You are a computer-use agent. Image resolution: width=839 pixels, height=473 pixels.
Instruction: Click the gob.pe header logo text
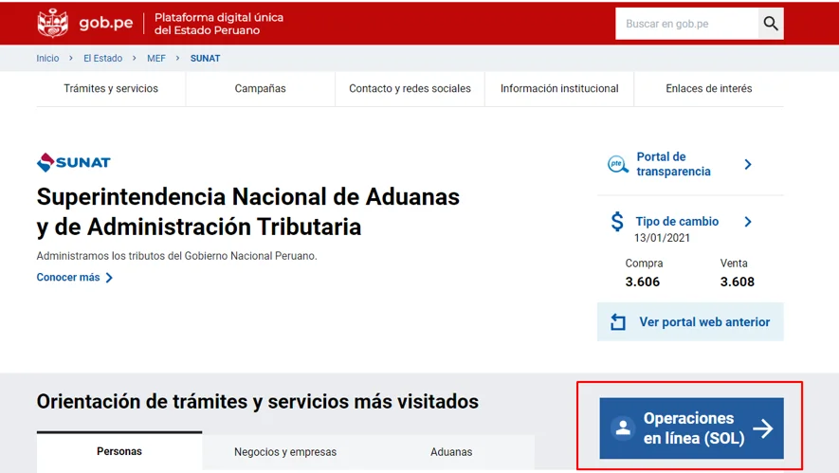[106, 23]
